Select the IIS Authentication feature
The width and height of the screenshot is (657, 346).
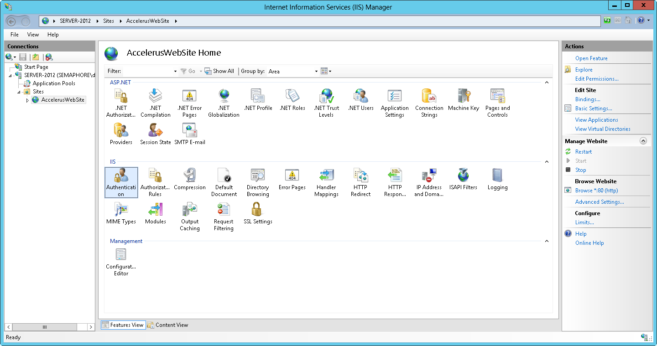pos(121,182)
